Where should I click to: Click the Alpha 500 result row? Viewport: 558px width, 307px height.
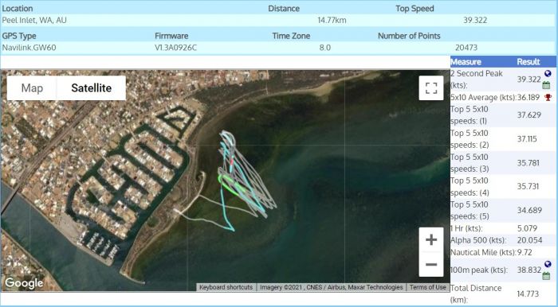[503, 240]
